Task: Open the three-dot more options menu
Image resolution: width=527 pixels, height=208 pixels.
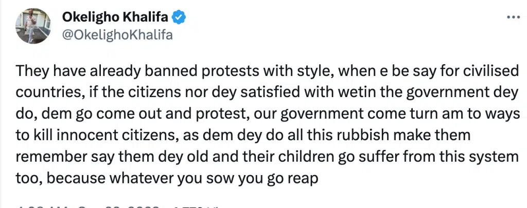Action: (x=513, y=17)
